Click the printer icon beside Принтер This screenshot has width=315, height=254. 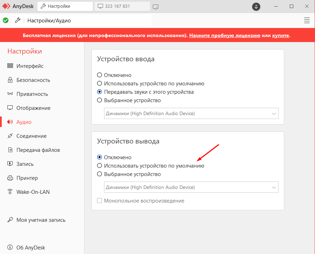(x=10, y=178)
